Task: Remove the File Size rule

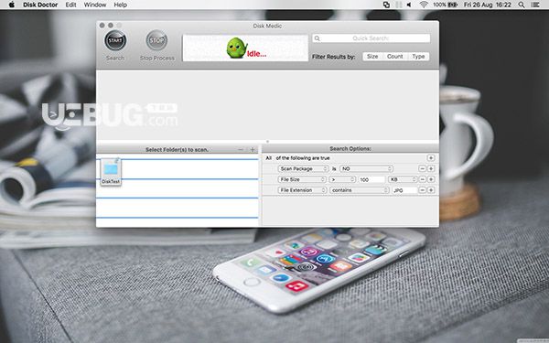Action: [423, 179]
